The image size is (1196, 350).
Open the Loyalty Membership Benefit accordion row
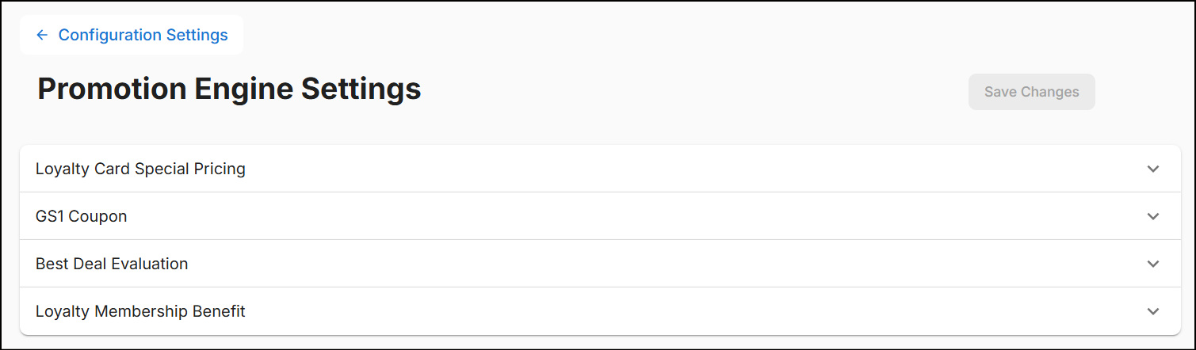coord(599,311)
